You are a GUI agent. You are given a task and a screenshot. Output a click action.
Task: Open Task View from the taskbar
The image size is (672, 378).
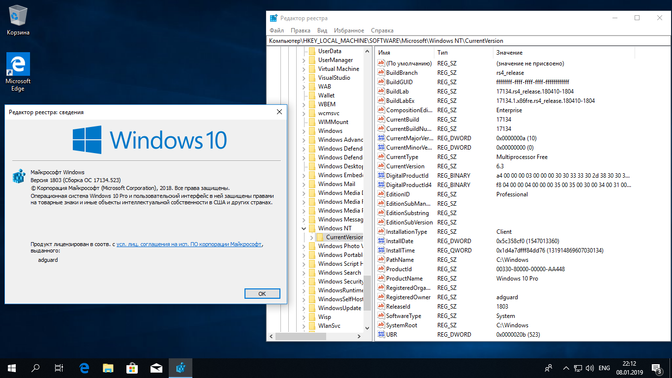[59, 368]
